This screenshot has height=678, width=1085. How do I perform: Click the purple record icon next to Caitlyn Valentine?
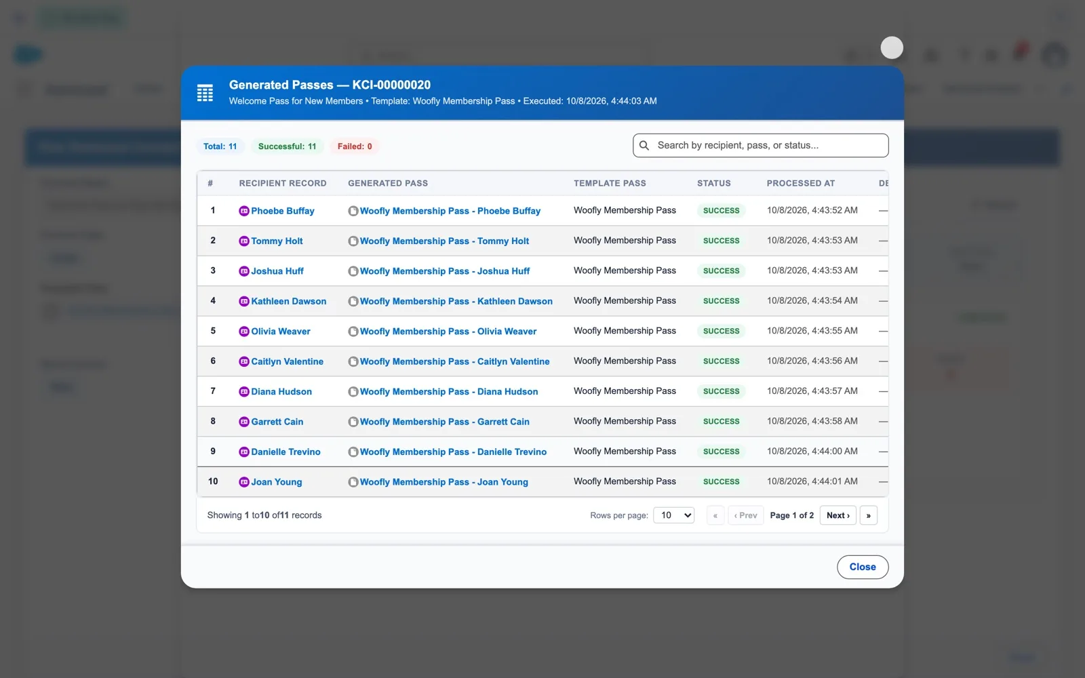tap(244, 361)
